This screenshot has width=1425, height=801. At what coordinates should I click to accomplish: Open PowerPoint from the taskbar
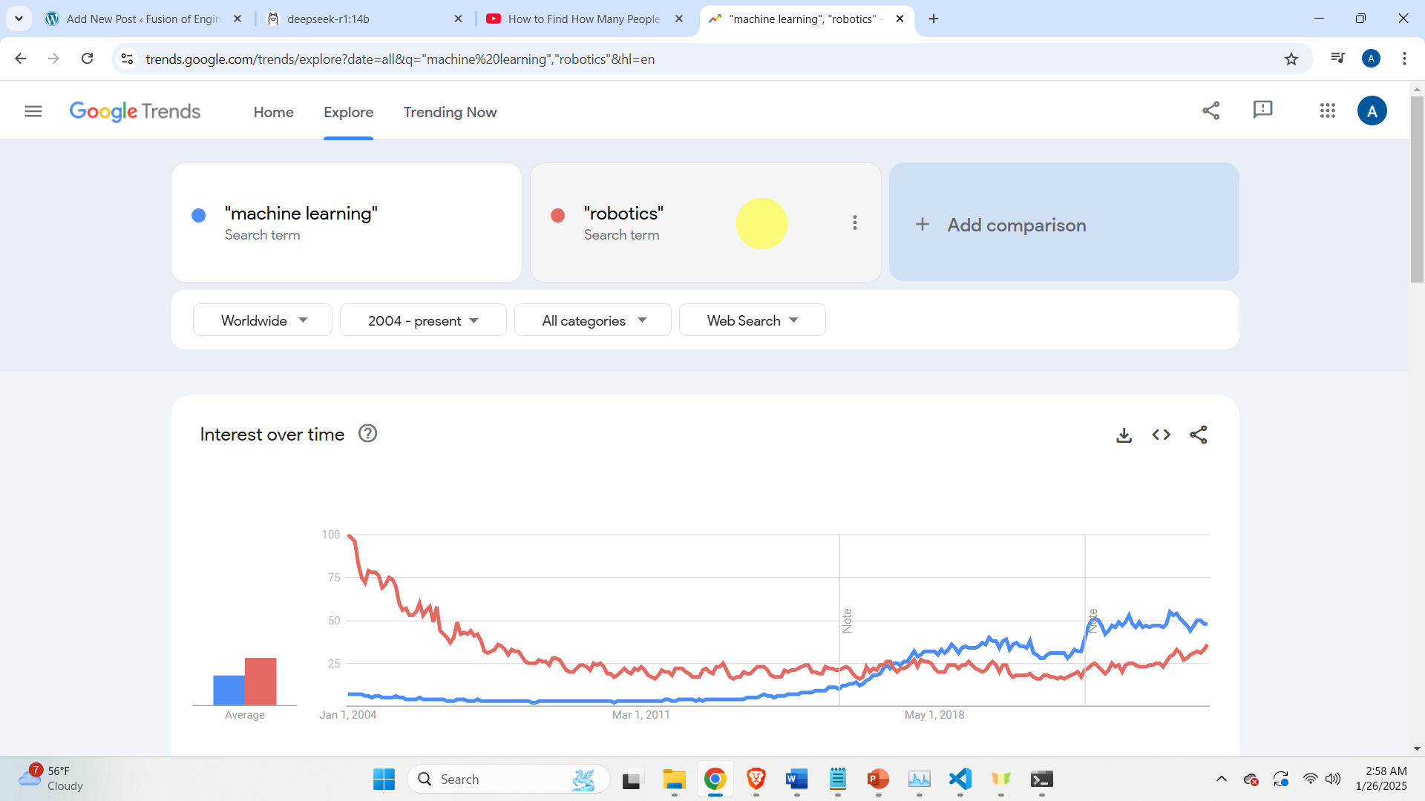coord(878,779)
